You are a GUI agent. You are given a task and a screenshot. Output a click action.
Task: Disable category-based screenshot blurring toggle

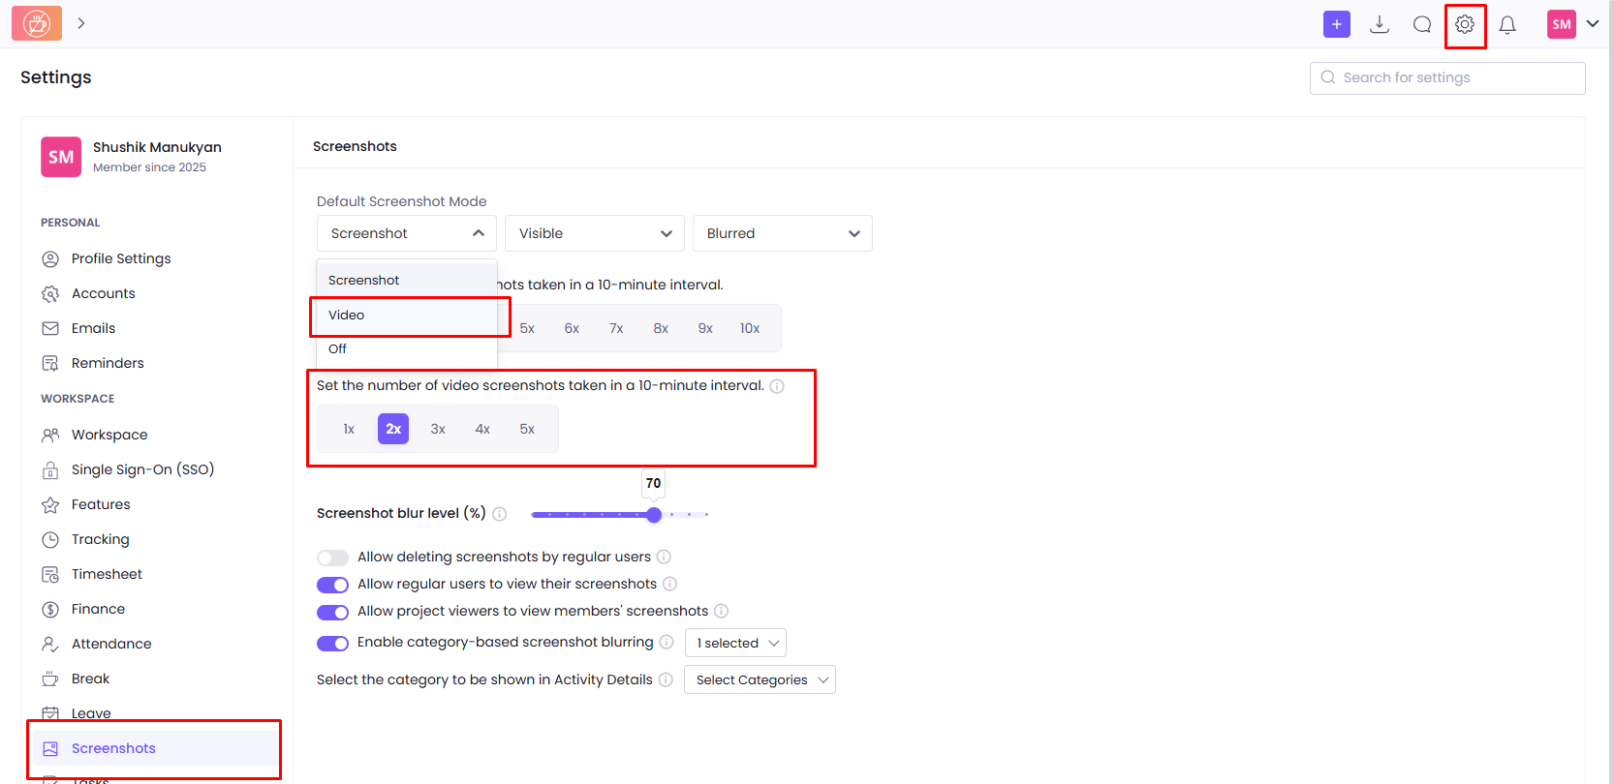pos(332,644)
